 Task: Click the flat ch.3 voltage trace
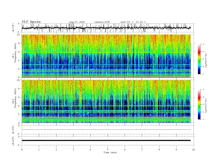click(106, 130)
